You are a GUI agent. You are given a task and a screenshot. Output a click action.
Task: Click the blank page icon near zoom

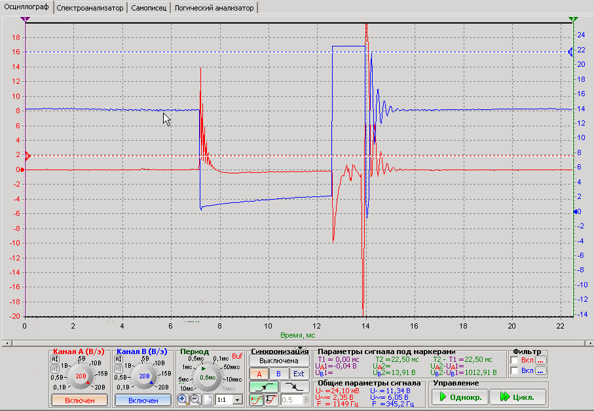208,400
